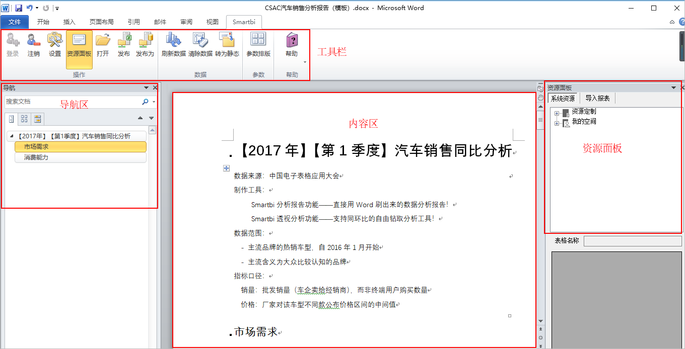Select 市场需求 heading in navigation

coord(81,147)
